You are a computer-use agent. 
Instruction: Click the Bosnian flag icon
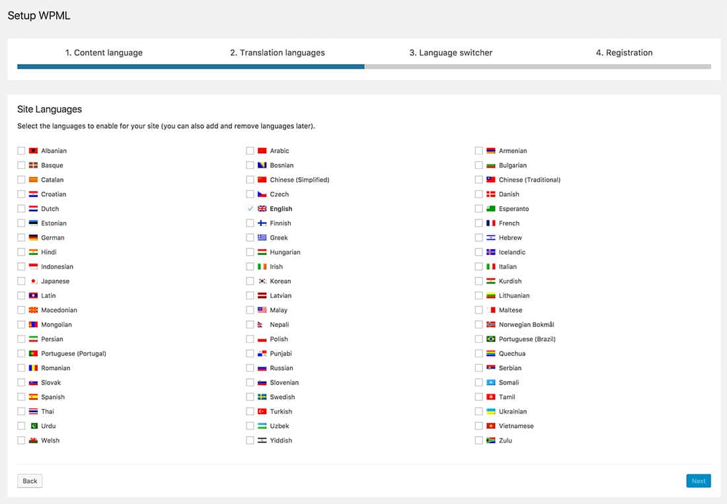coord(262,165)
